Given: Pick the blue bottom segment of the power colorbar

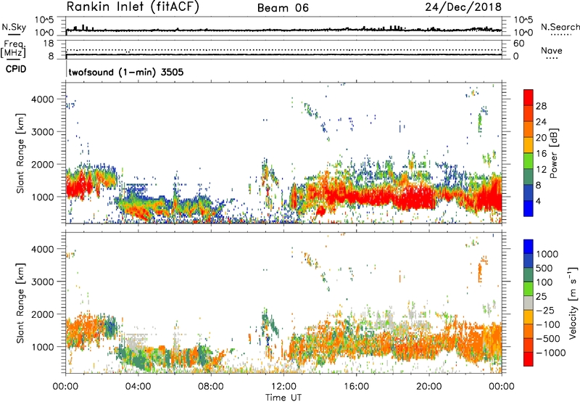Looking at the screenshot, I should point(529,208).
